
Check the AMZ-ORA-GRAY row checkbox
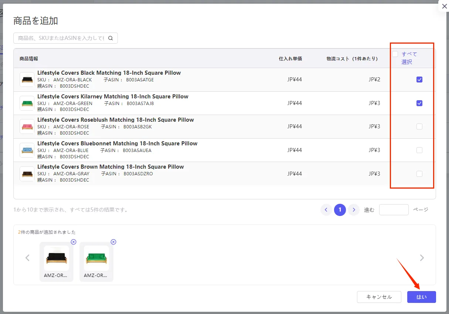pos(419,174)
